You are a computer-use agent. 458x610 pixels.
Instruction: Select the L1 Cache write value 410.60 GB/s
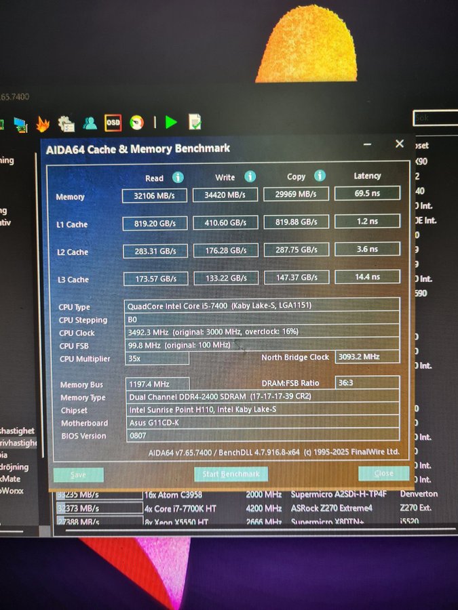(225, 222)
